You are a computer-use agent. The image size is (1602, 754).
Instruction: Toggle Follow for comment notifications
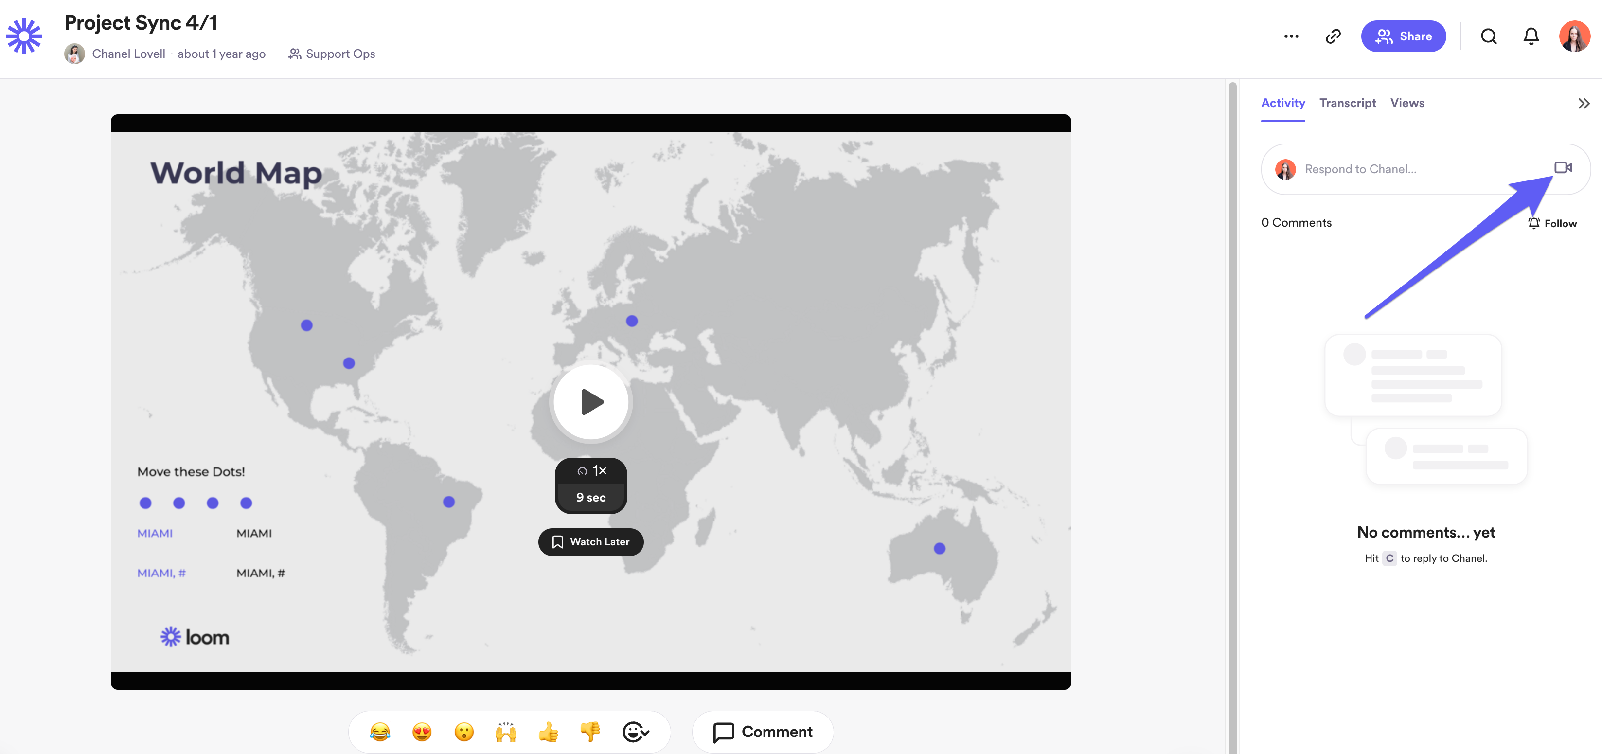coord(1552,223)
